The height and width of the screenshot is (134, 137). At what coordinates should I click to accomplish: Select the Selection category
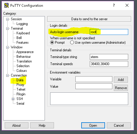pos(23,66)
